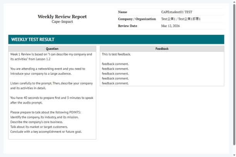This screenshot has height=157, width=236.
Task: Click the CAPEstudent01 TEST name value
Action: [x=176, y=12]
